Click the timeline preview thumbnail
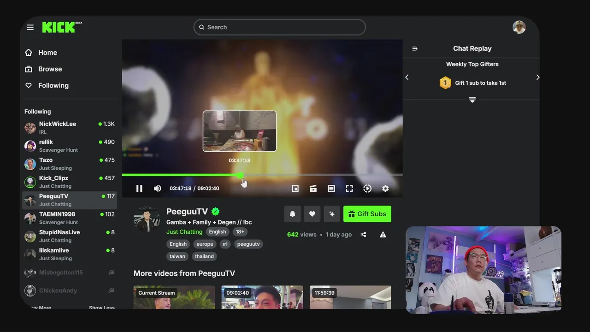590x332 pixels. (240, 131)
